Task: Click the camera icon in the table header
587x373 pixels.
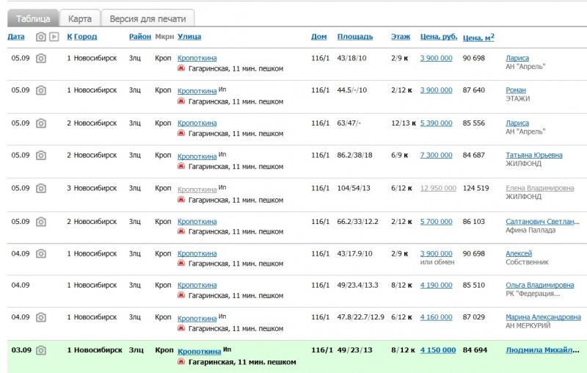Action: [x=41, y=37]
